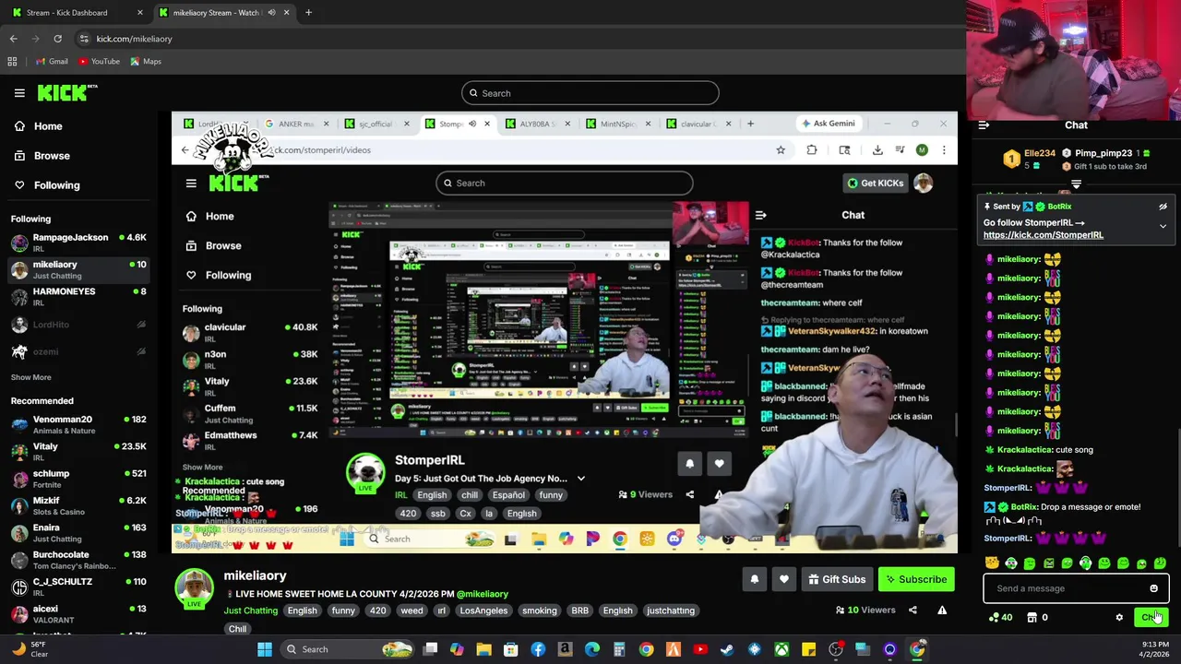Open Sticky Notes from the taskbar
The height and width of the screenshot is (664, 1181).
(x=808, y=649)
